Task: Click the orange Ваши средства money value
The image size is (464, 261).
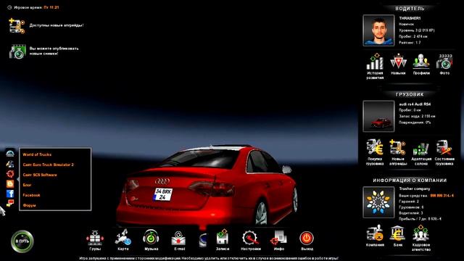Action: [442, 196]
